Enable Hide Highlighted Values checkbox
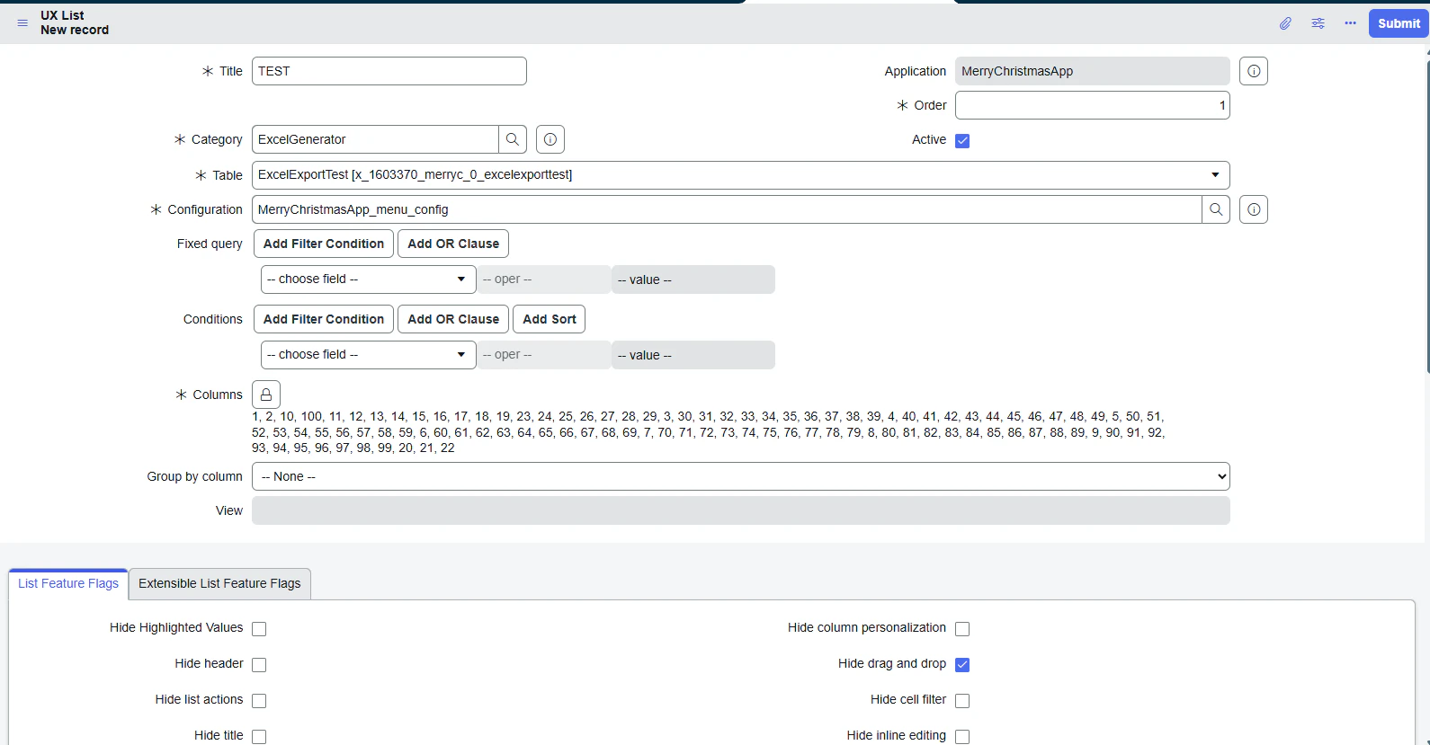Image resolution: width=1430 pixels, height=745 pixels. pyautogui.click(x=259, y=629)
